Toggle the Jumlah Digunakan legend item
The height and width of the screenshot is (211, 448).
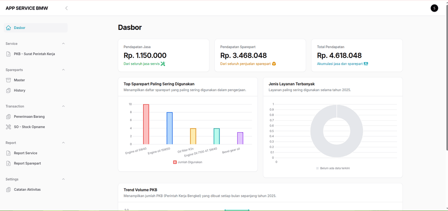pos(188,162)
